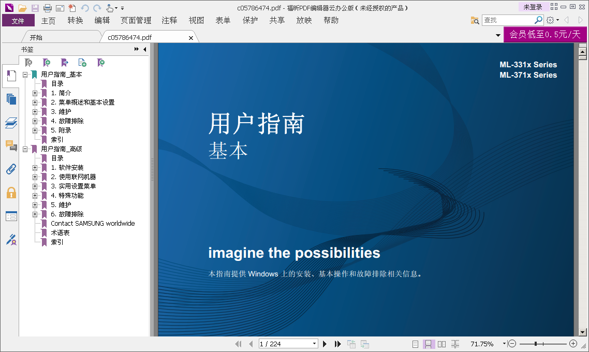This screenshot has height=352, width=589.
Task: Expand the 1. 简介 bookmark
Action: point(35,93)
